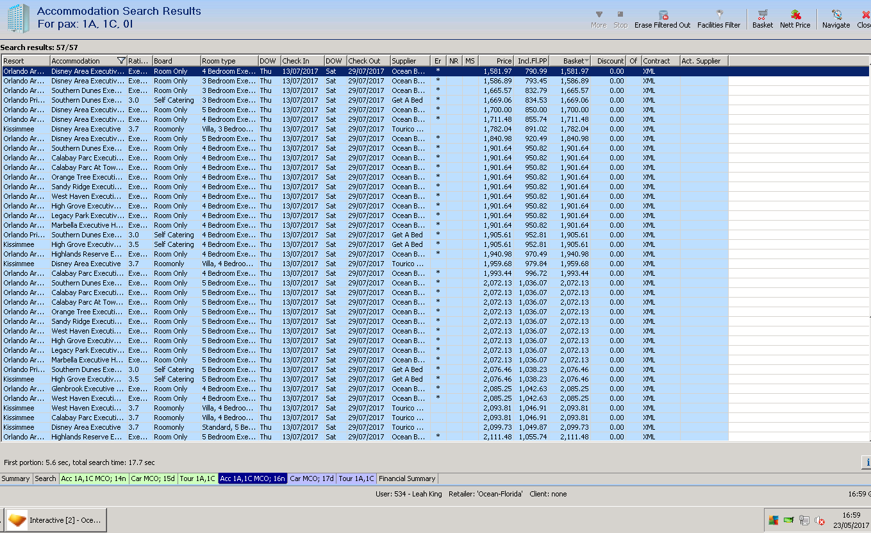Click the muted speaker tray icon
Screen dimensions: 871x533
pyautogui.click(x=819, y=520)
